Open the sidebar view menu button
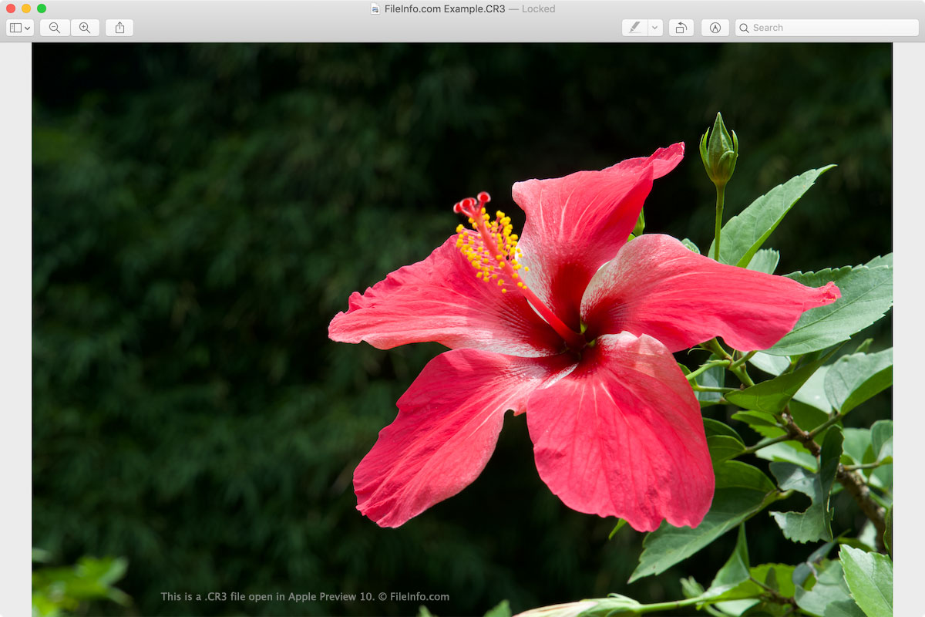The image size is (925, 617). click(20, 28)
